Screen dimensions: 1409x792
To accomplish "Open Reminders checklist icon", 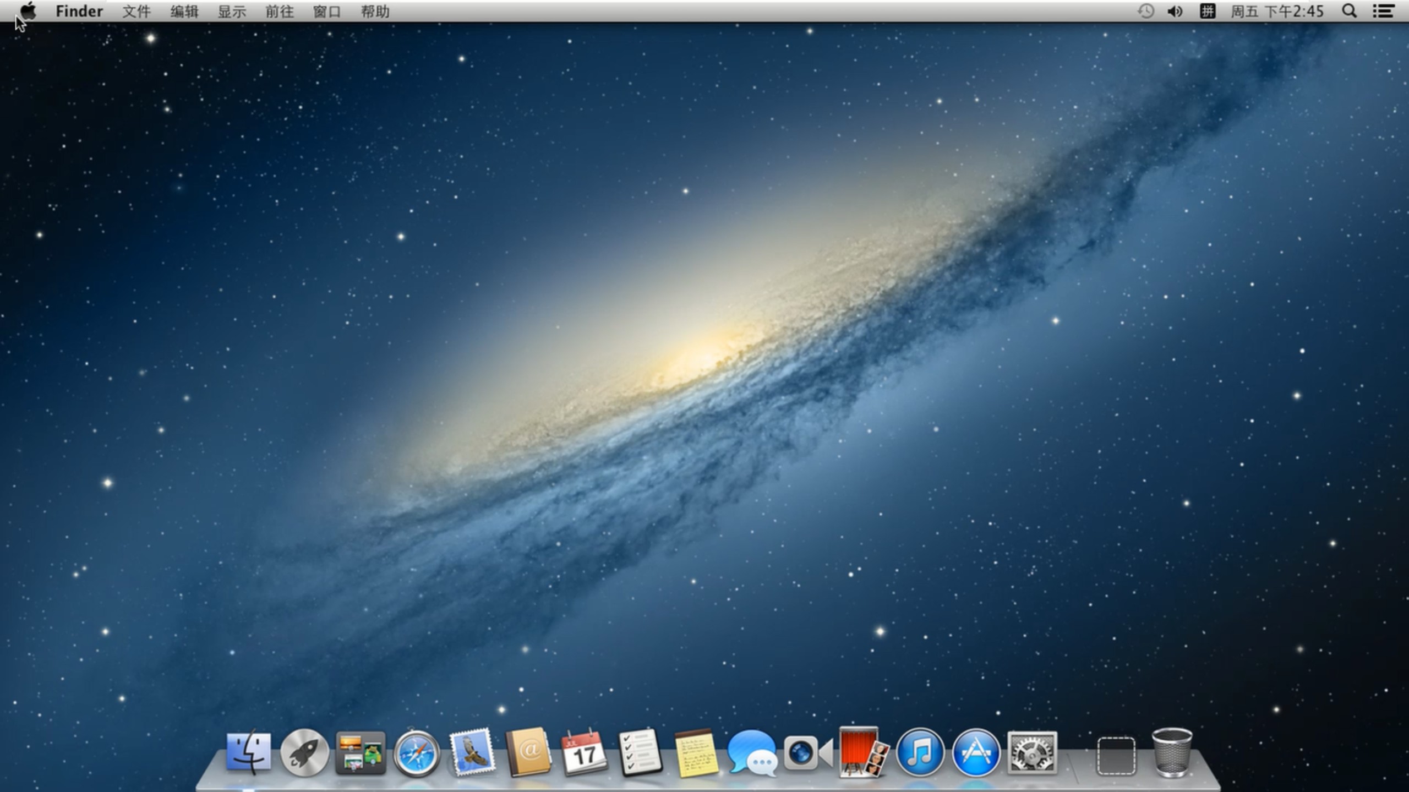I will (x=640, y=752).
